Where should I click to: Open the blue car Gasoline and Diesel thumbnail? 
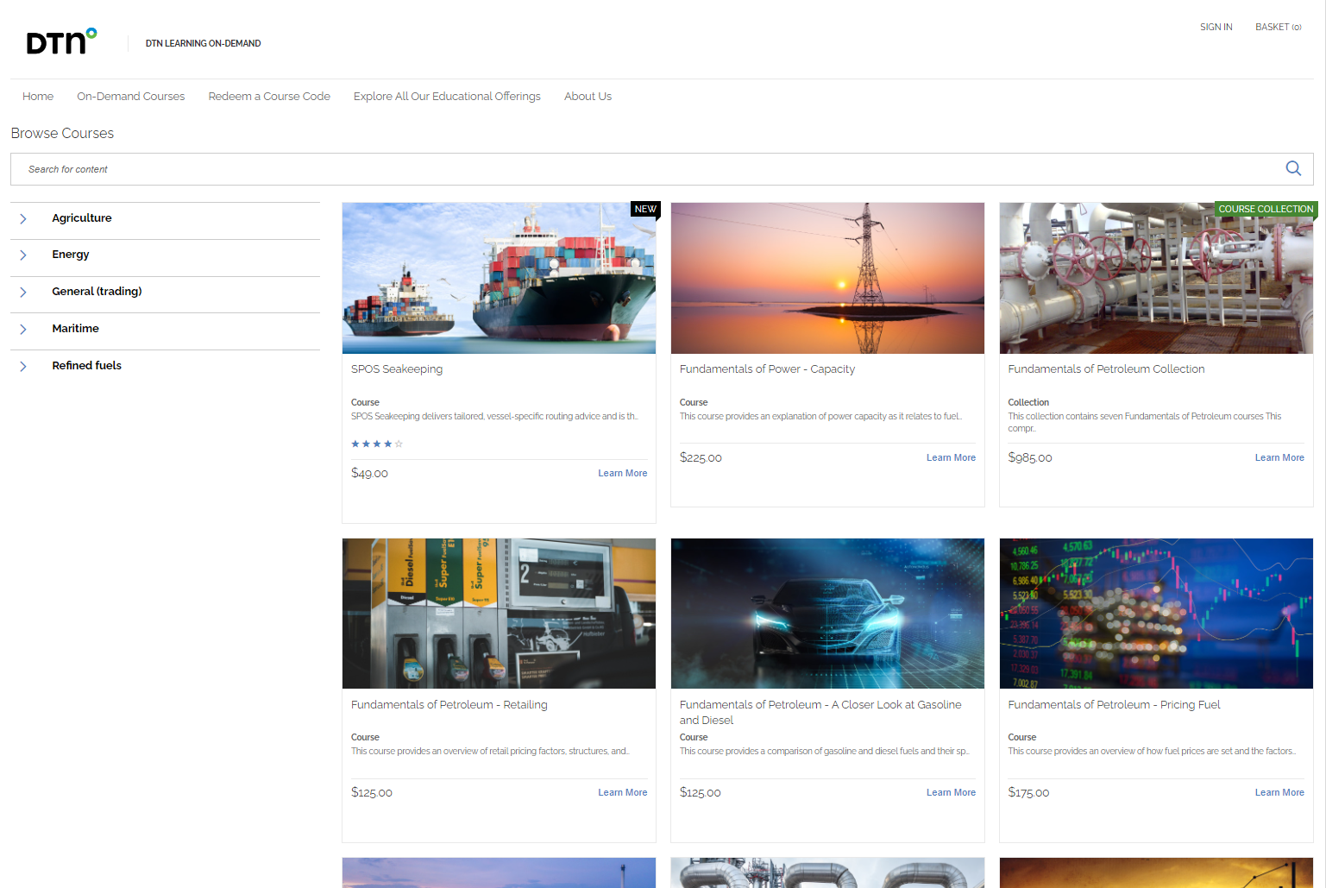(827, 614)
